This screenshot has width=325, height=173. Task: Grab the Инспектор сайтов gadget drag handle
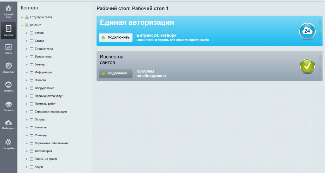(x=320, y=66)
